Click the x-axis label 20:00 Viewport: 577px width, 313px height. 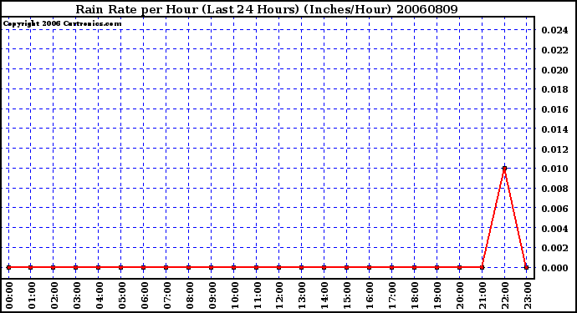pos(460,295)
